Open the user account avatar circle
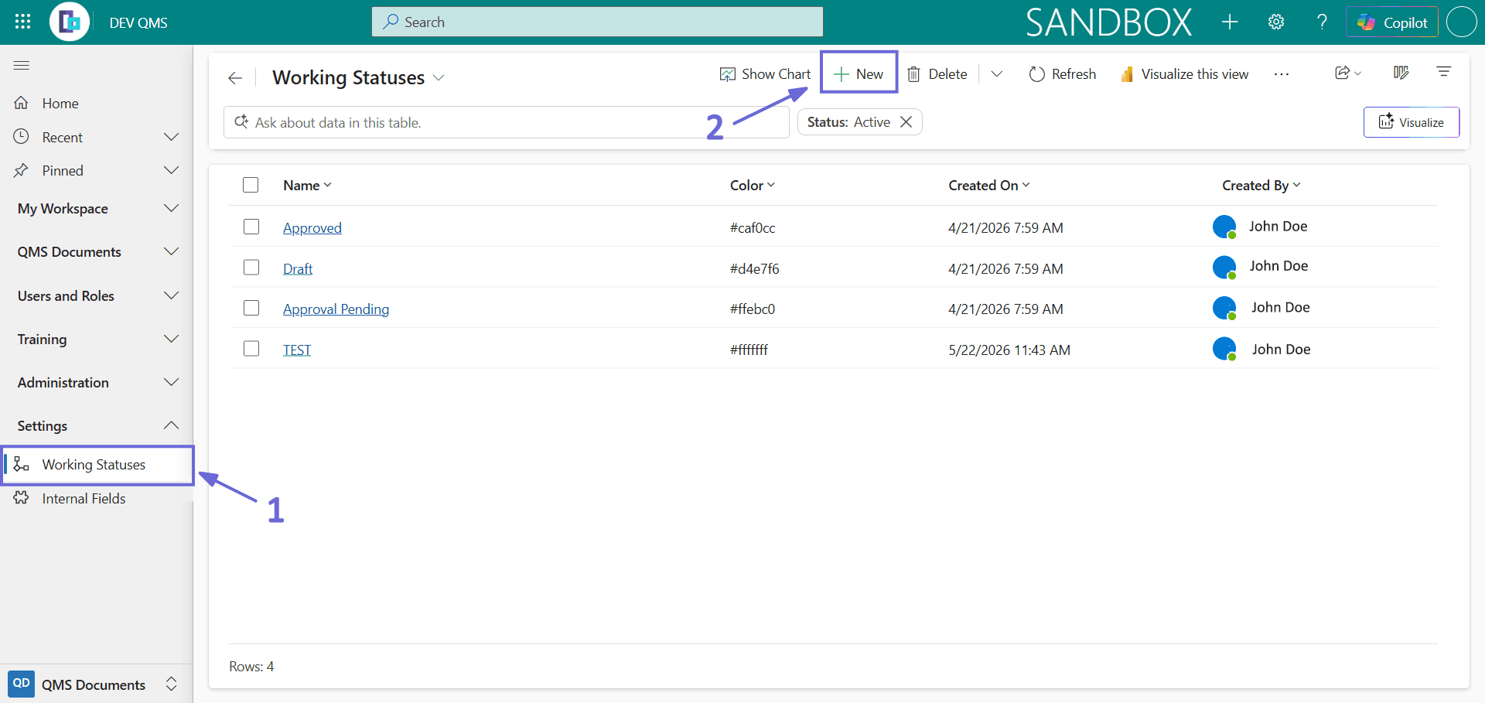 tap(1461, 22)
